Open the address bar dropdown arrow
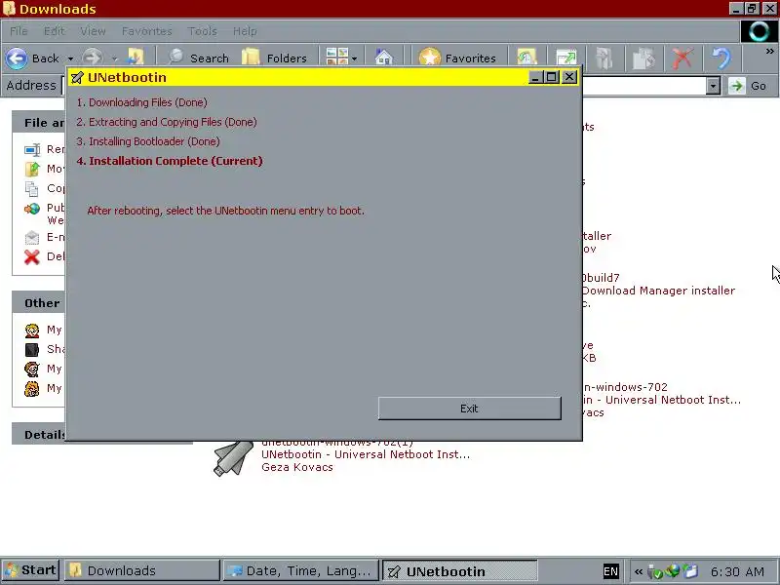The image size is (780, 585). 713,86
